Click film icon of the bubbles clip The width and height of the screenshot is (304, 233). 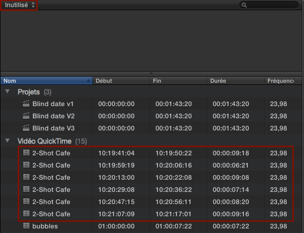[27, 226]
